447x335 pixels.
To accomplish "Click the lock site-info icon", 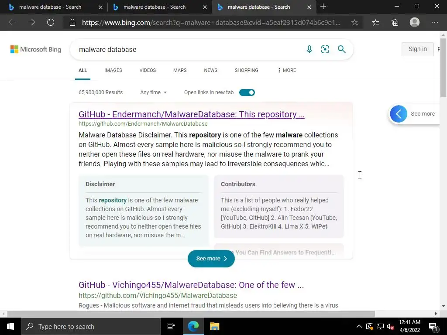I will 72,23.
